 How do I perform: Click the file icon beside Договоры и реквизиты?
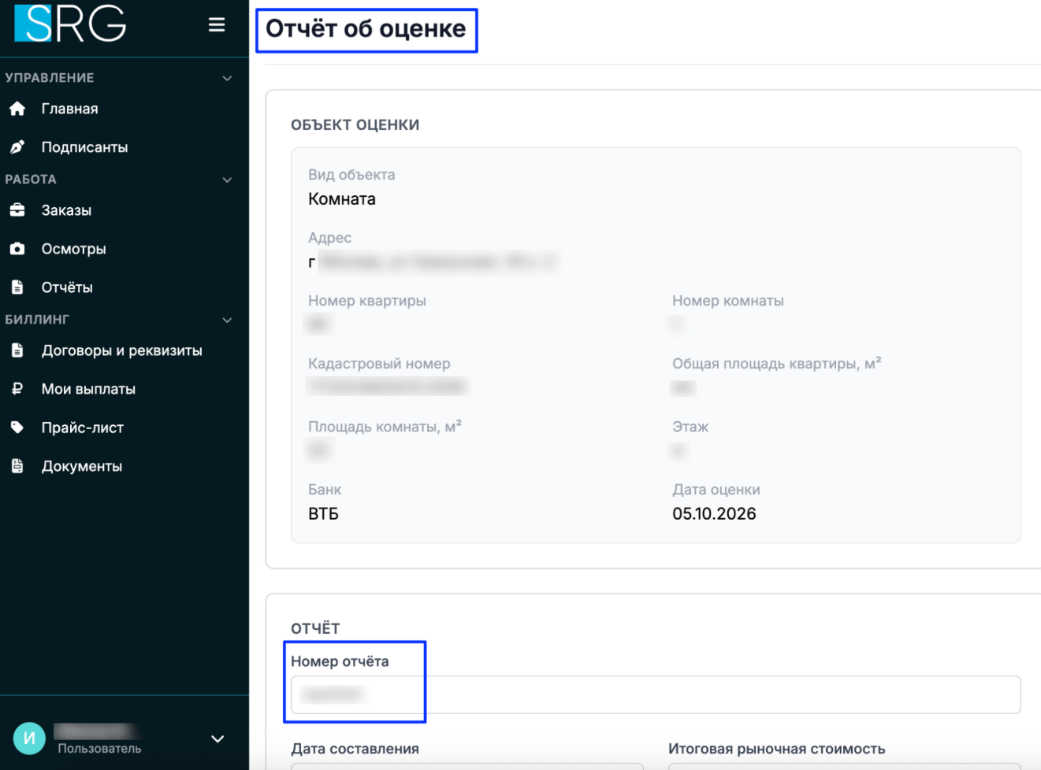(17, 350)
